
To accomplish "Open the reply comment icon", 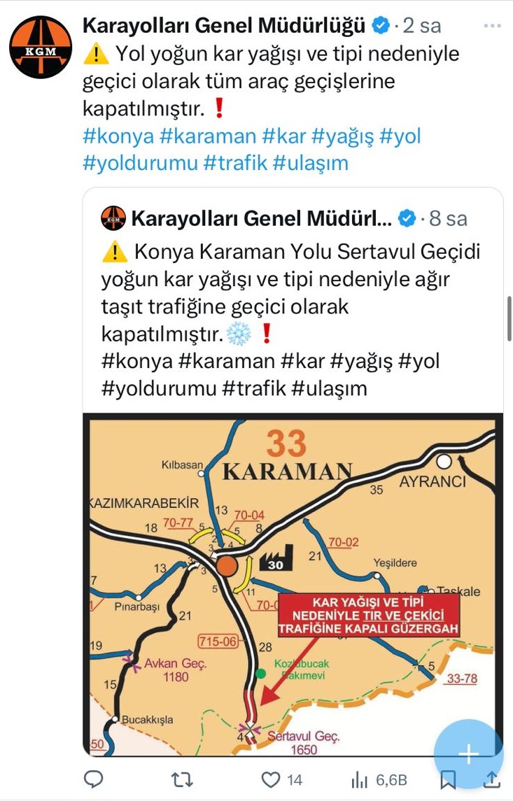I will [94, 779].
